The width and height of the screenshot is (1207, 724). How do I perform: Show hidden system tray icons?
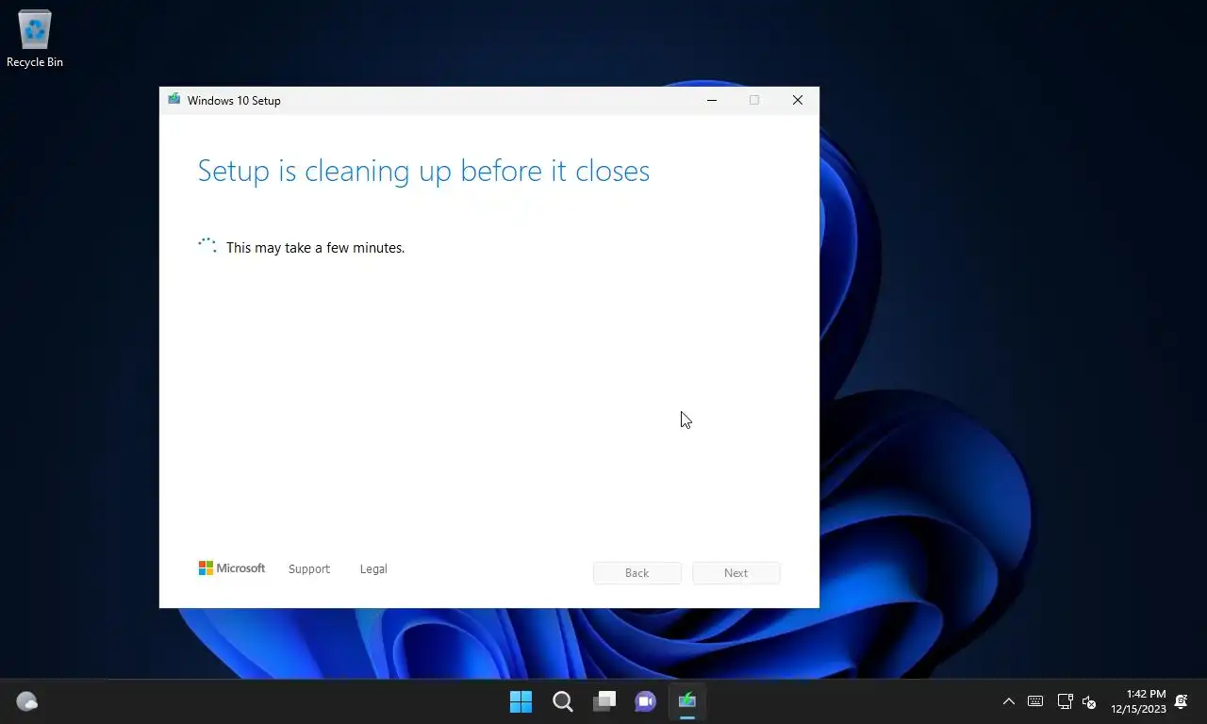pos(1008,701)
